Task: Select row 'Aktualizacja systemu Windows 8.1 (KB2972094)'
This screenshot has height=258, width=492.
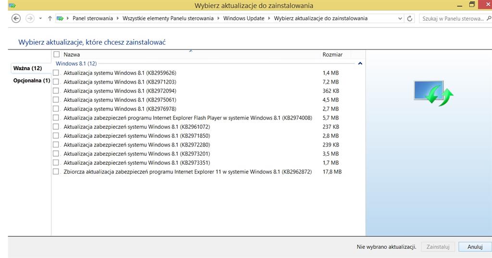Action: click(x=120, y=91)
